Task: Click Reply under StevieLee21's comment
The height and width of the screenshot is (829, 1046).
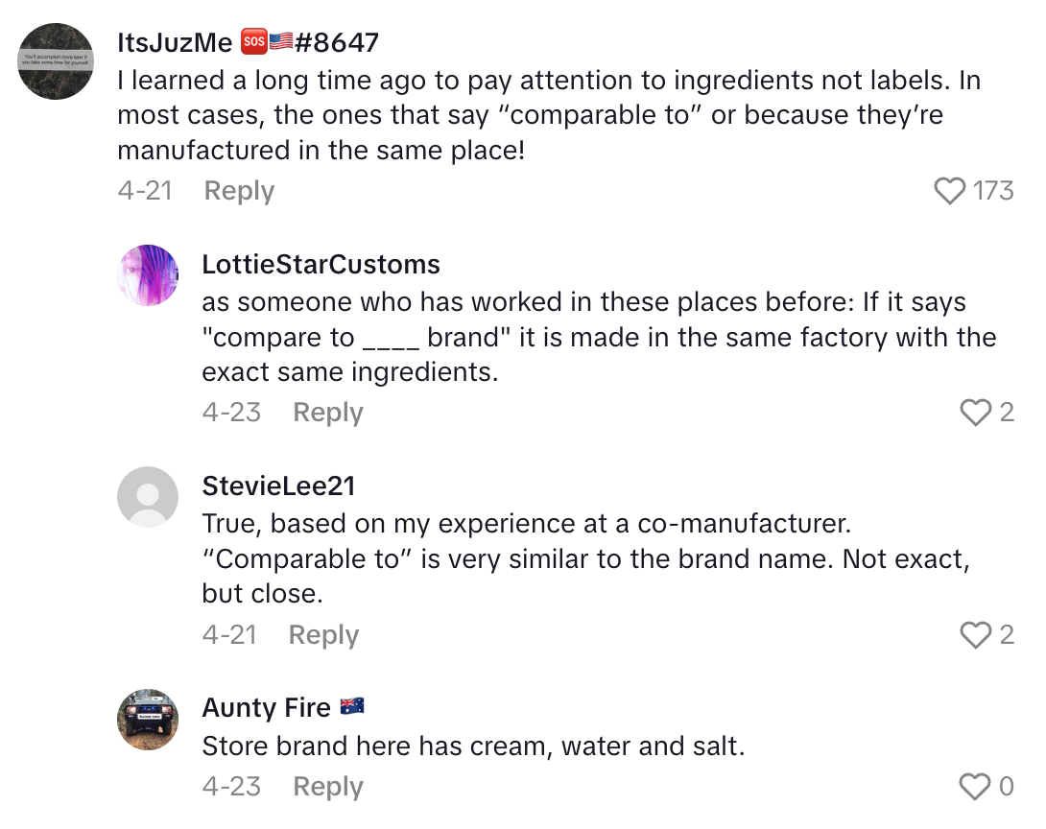Action: [x=323, y=634]
